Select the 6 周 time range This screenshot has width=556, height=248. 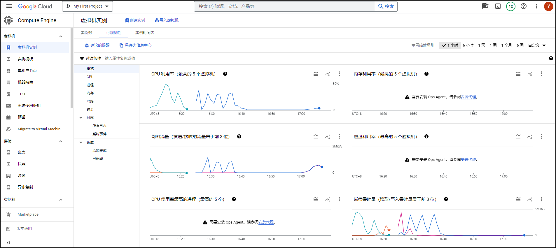(520, 45)
